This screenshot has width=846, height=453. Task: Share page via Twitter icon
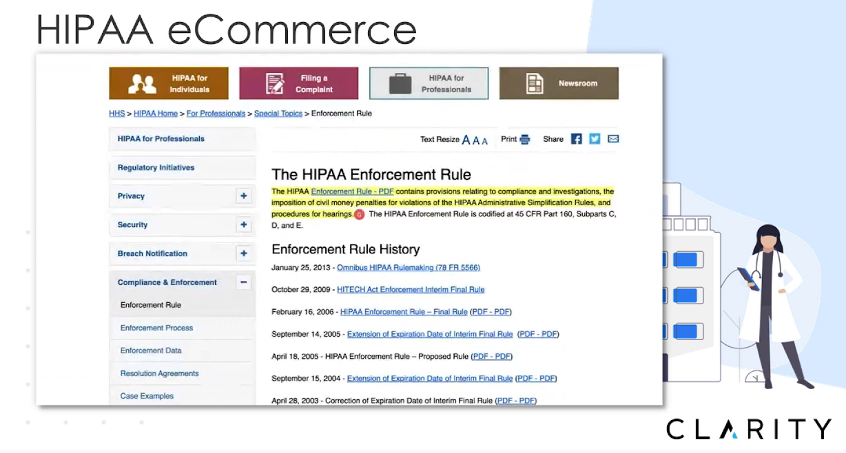coord(595,139)
